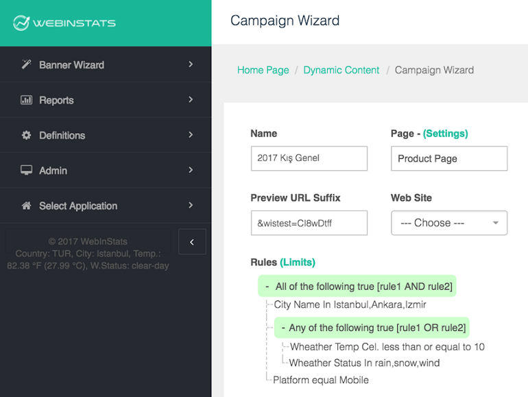This screenshot has width=528, height=397.
Task: Collapse the 'Any of the following true' rule group
Action: pos(283,328)
